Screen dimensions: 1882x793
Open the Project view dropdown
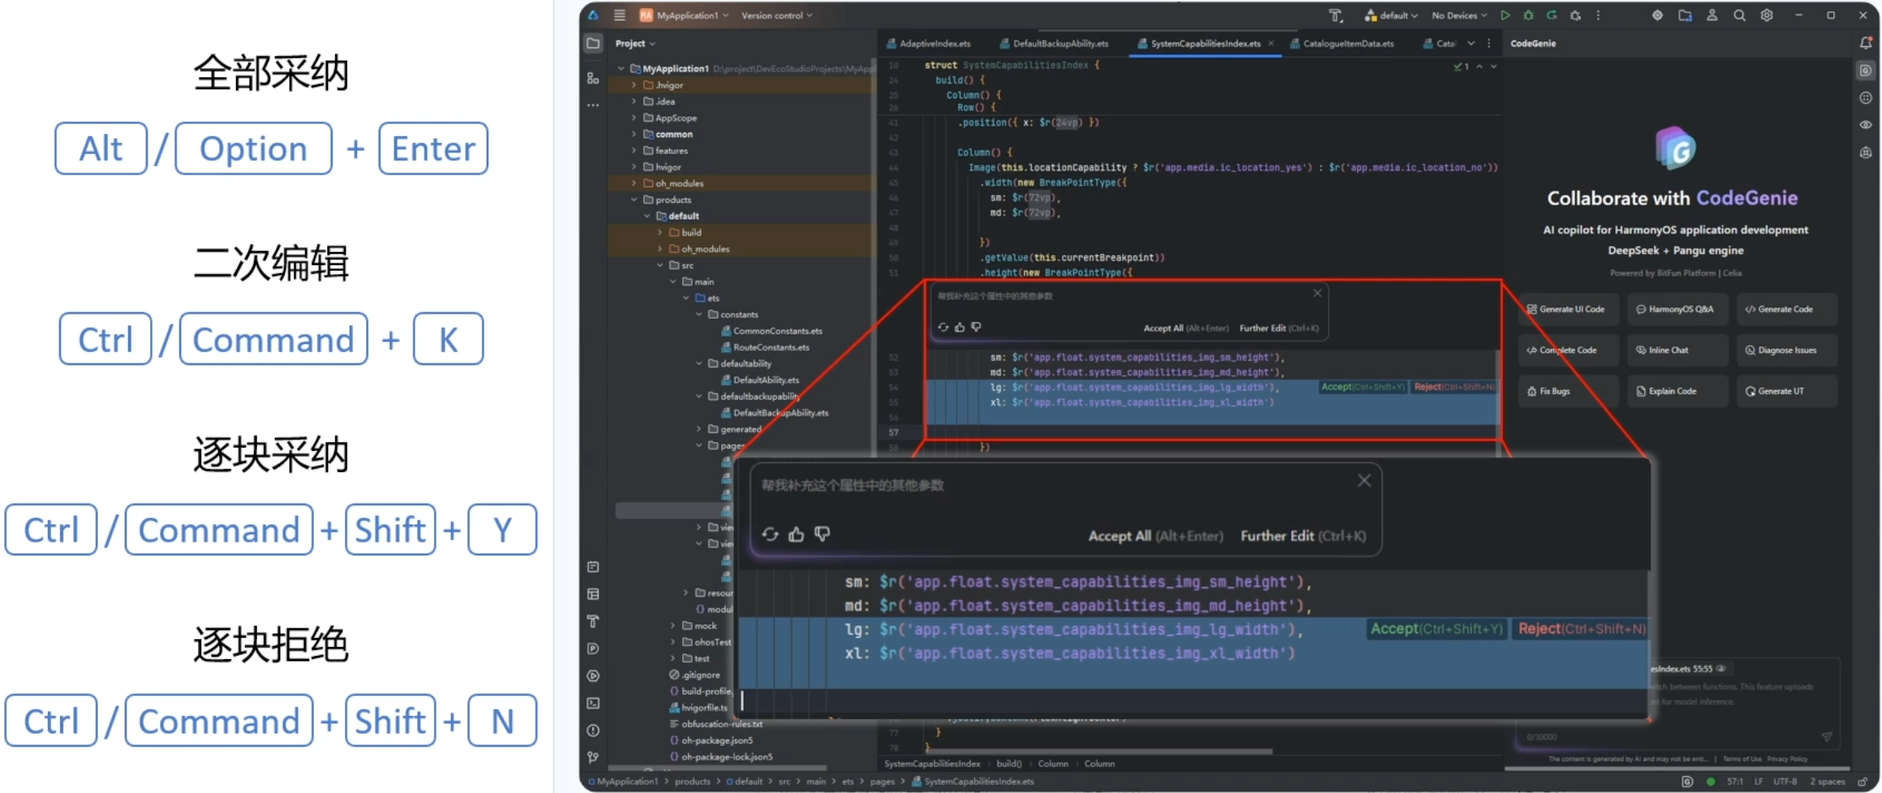tap(635, 44)
